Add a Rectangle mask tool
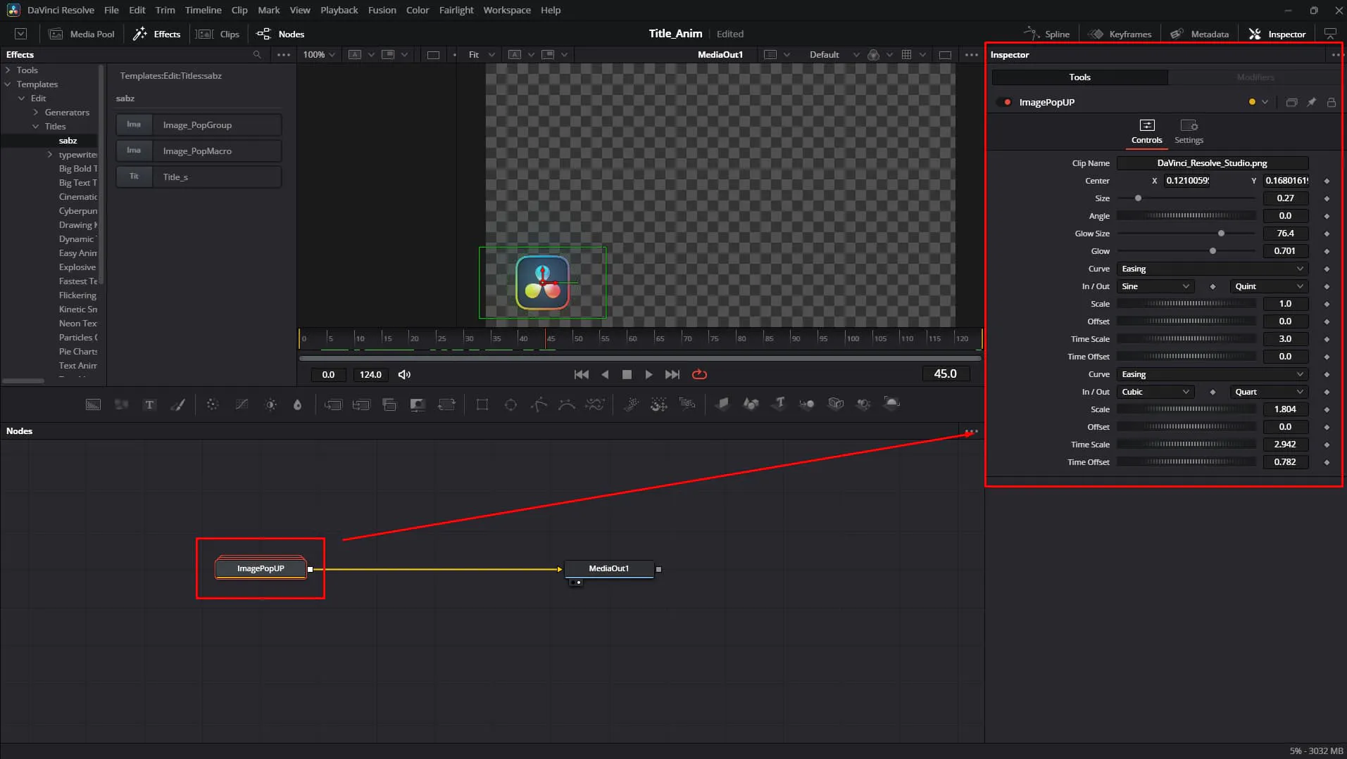Image resolution: width=1347 pixels, height=759 pixels. coord(482,404)
